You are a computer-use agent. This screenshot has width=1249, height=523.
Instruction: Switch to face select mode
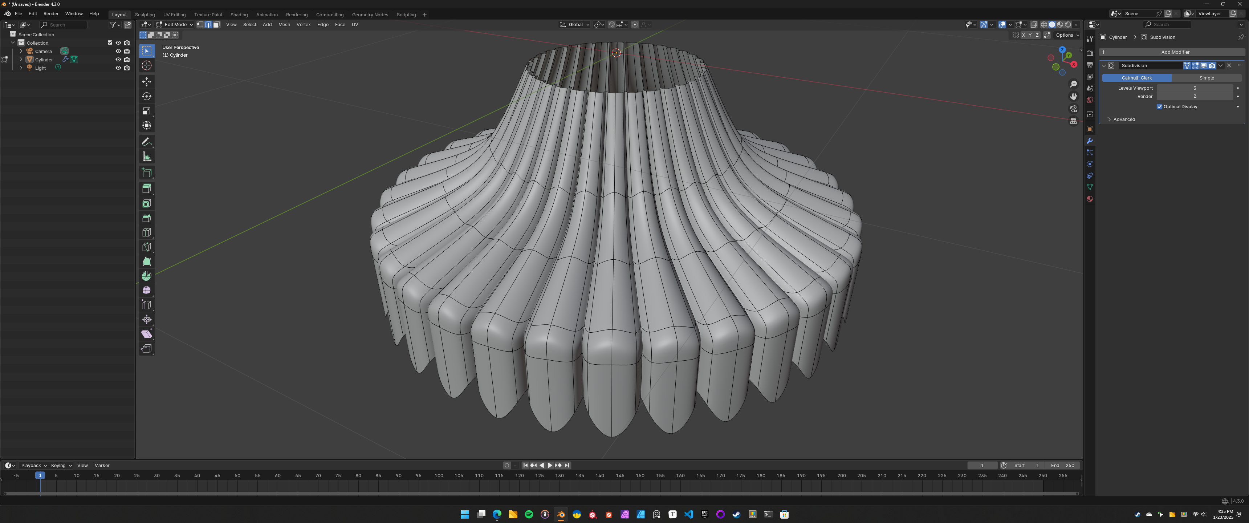click(x=216, y=25)
